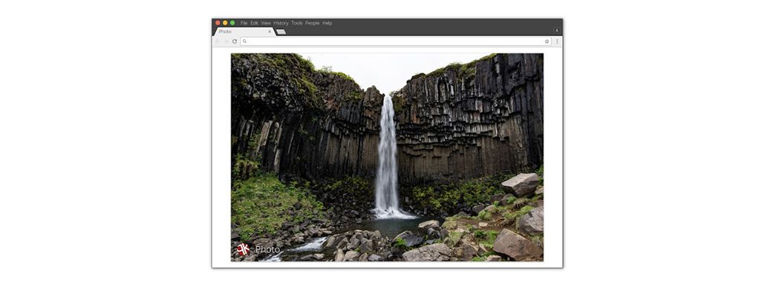Bookmark this page with the star icon

pos(547,42)
